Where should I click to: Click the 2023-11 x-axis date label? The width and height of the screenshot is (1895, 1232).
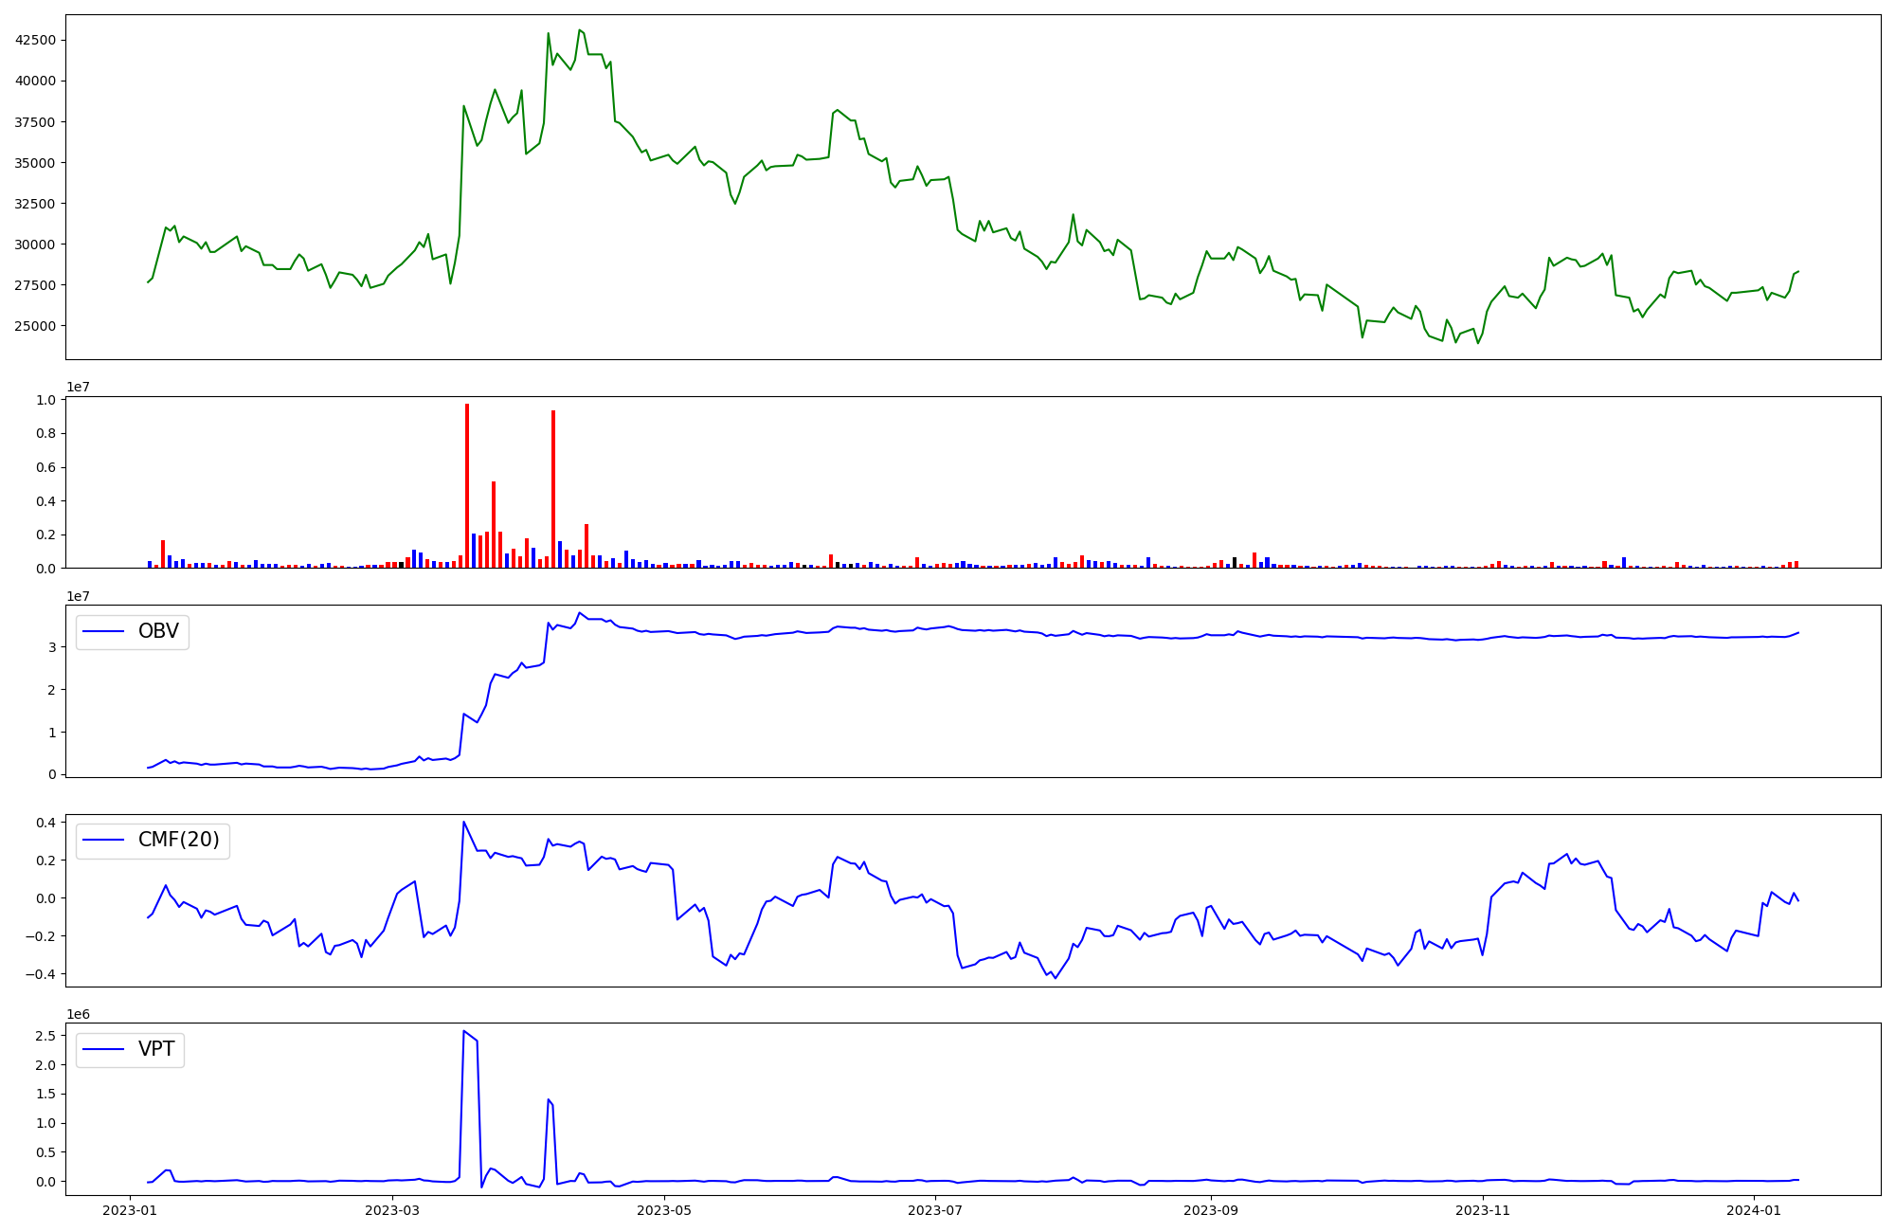click(x=1483, y=1210)
